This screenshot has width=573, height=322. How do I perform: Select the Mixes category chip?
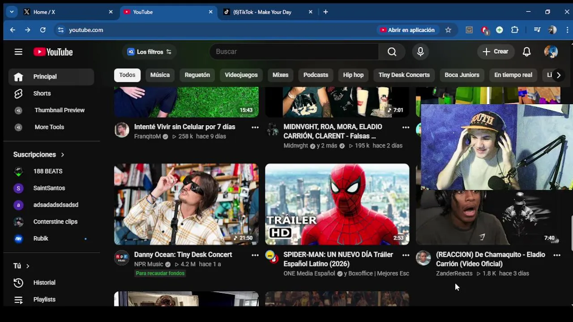(280, 75)
